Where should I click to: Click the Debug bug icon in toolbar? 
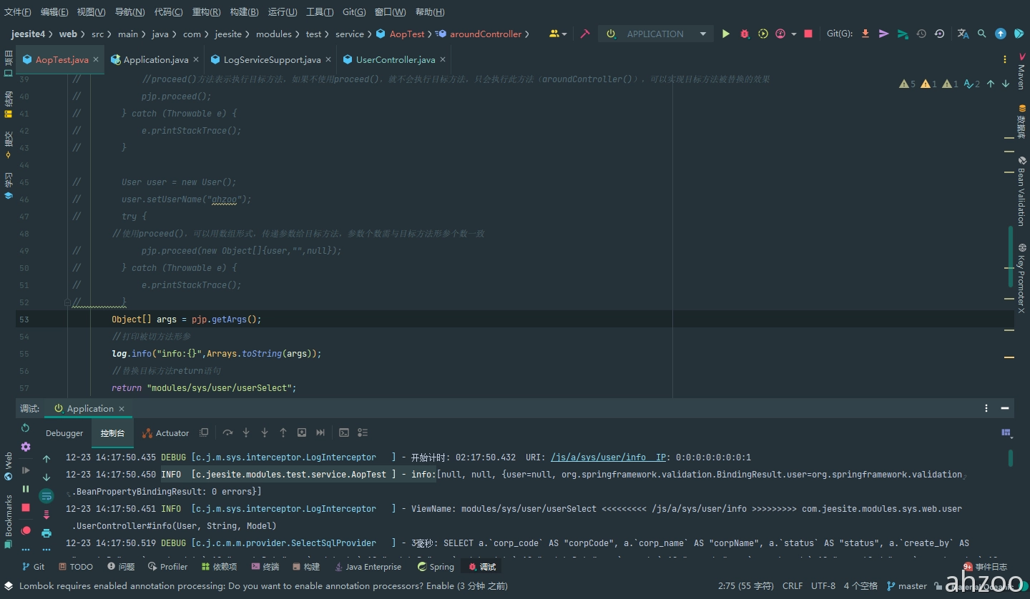pyautogui.click(x=745, y=34)
